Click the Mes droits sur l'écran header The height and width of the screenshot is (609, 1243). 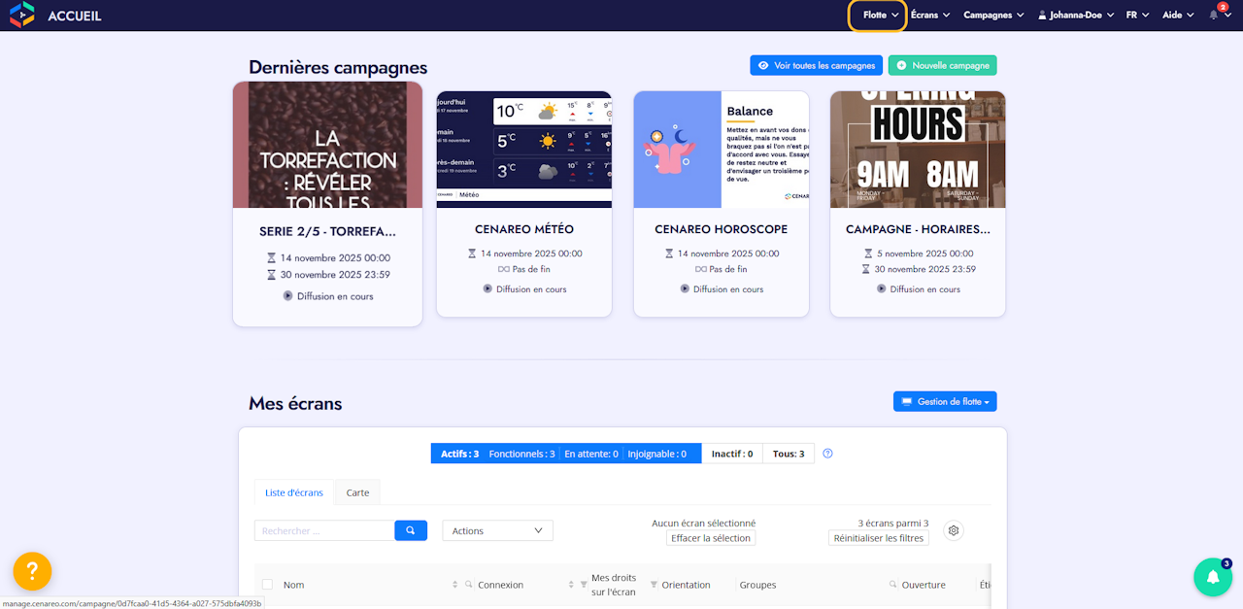click(614, 585)
